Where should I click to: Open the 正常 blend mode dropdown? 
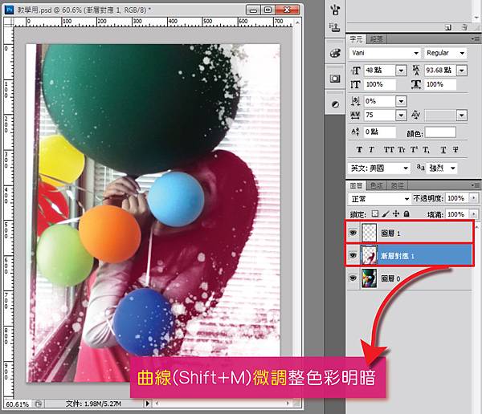point(379,199)
